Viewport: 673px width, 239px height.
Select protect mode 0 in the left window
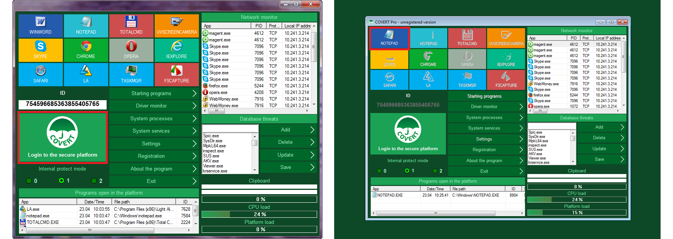pos(29,181)
